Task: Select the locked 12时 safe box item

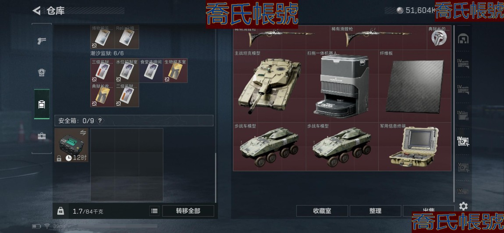Action: [x=71, y=145]
